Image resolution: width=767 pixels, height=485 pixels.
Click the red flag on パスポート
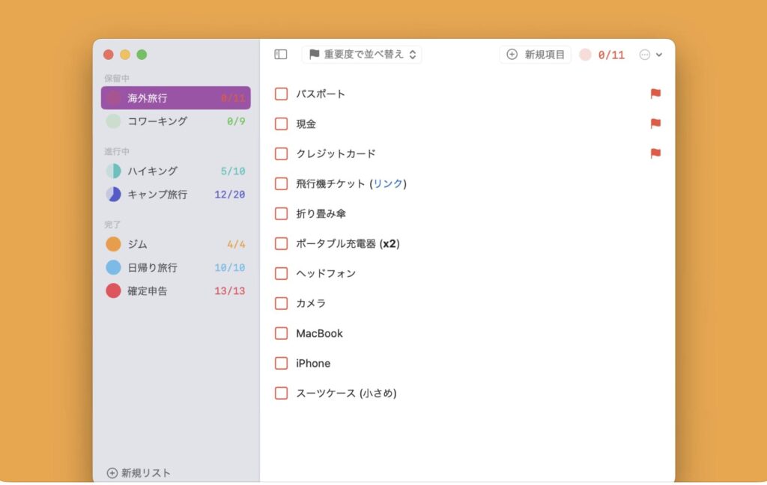pyautogui.click(x=655, y=94)
